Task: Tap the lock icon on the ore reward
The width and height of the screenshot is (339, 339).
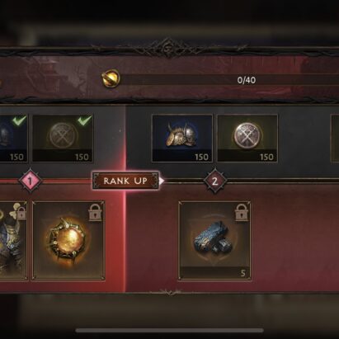Action: pyautogui.click(x=242, y=212)
